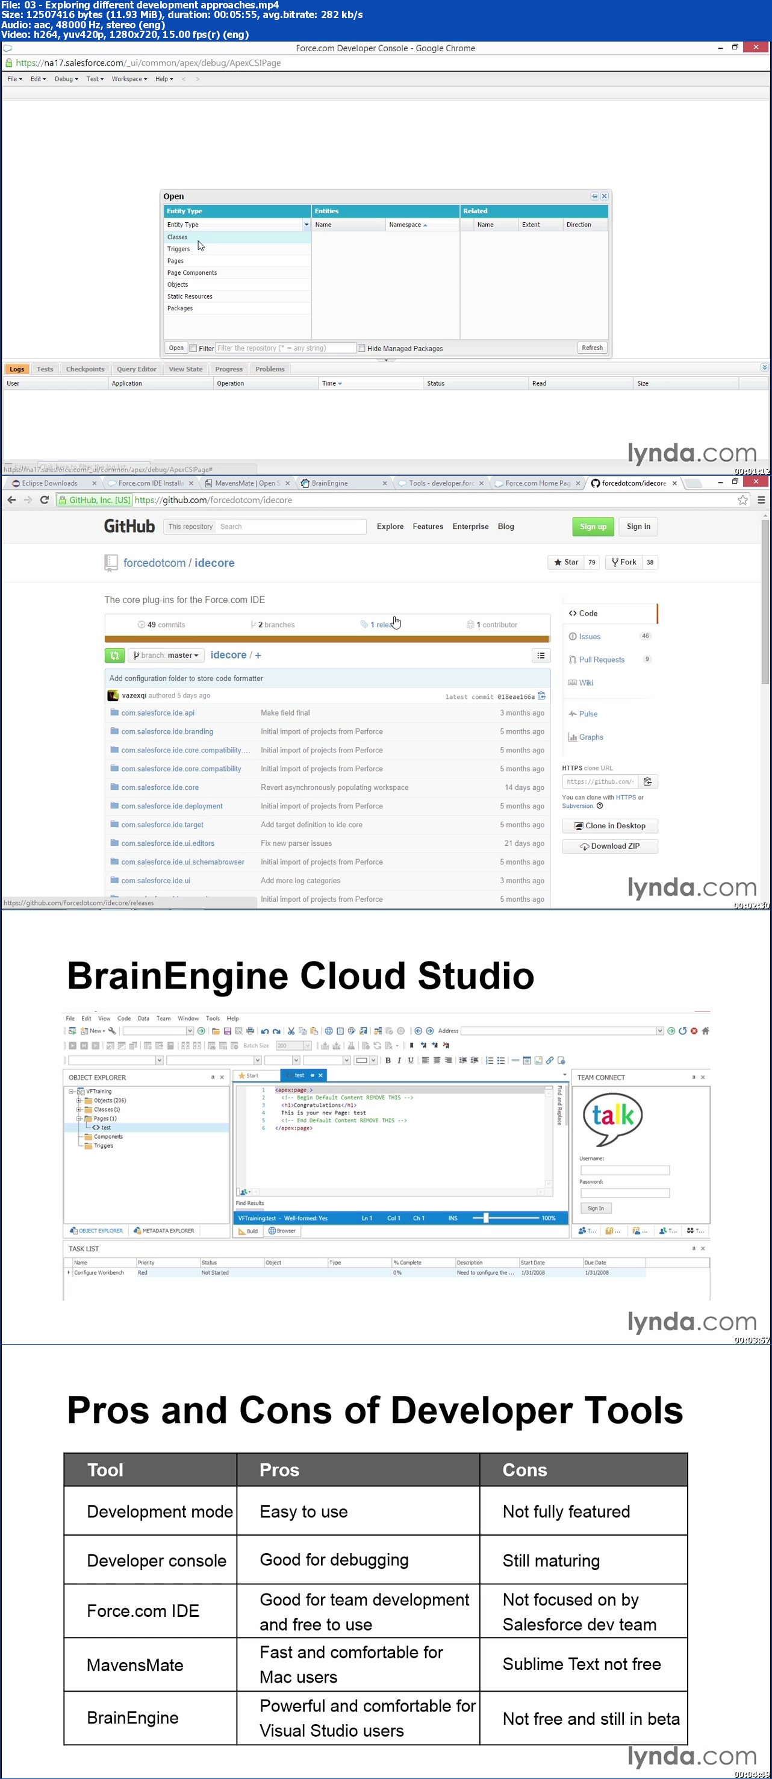Select Static Resources entity type
This screenshot has width=772, height=1779.
point(237,296)
